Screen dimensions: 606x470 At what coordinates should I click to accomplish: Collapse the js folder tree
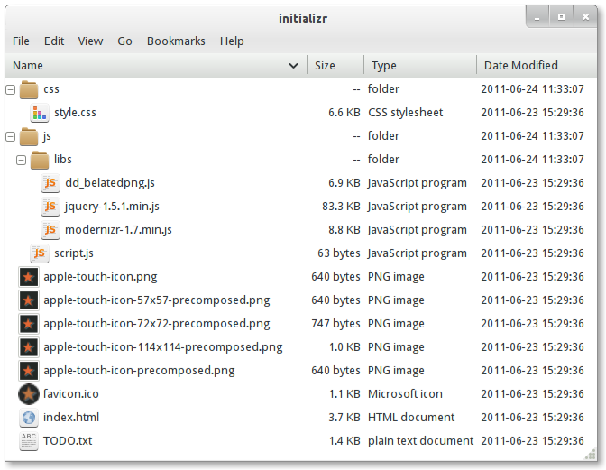pos(10,136)
